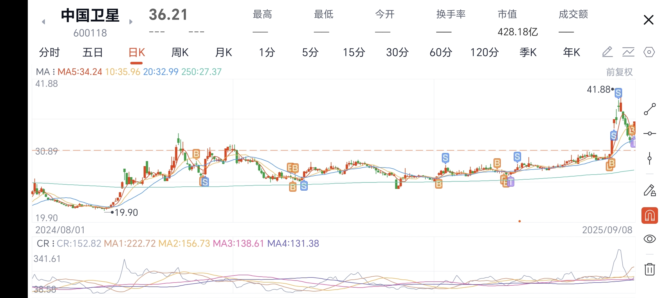Open chart settings hexagon icon
Screen dimensions: 667x298
pos(649,52)
